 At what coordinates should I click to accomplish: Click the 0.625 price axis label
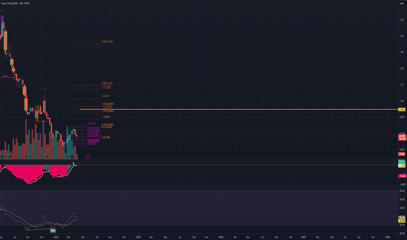point(402,150)
